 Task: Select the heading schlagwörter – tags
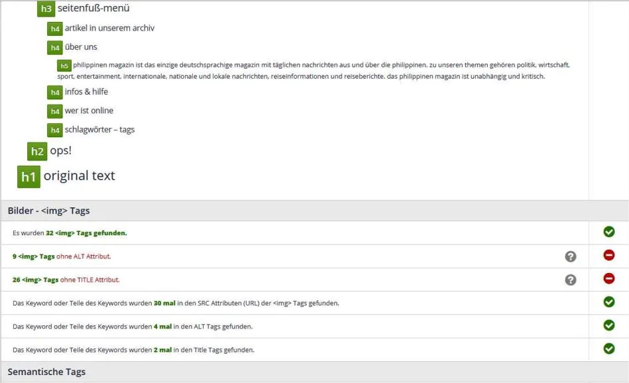click(99, 129)
